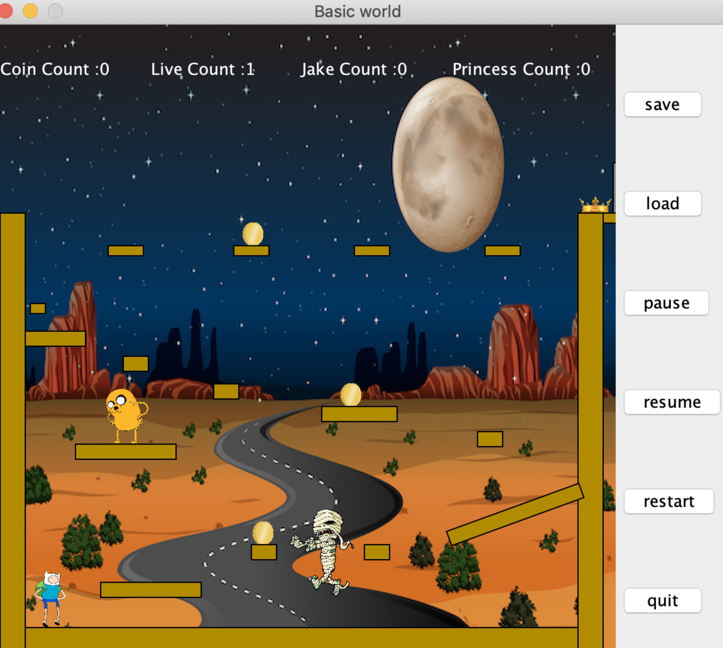Click the tilted slanted platform
The image size is (723, 648).
(514, 515)
